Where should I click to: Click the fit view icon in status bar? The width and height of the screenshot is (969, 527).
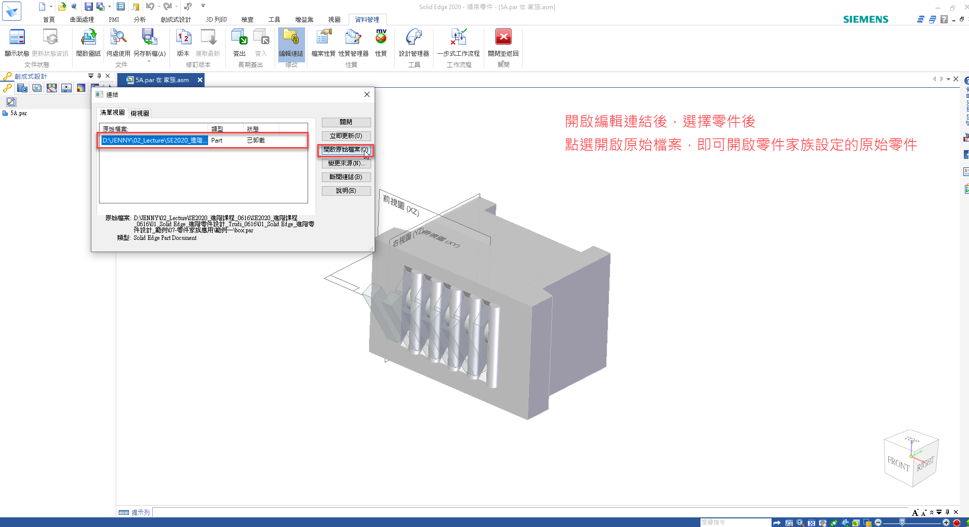pos(812,522)
